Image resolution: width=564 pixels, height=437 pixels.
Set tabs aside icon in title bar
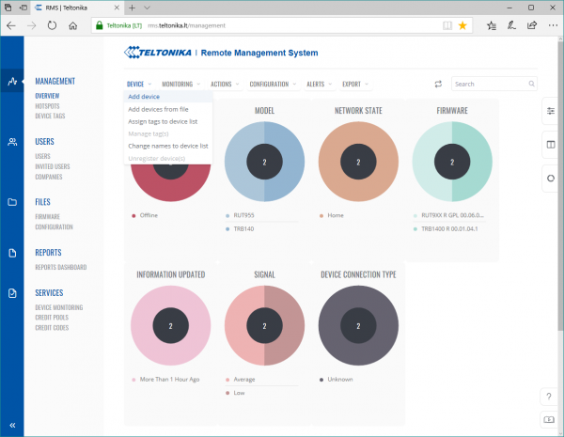pyautogui.click(x=23, y=8)
